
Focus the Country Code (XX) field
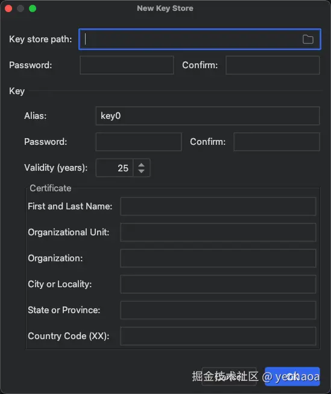click(x=218, y=336)
